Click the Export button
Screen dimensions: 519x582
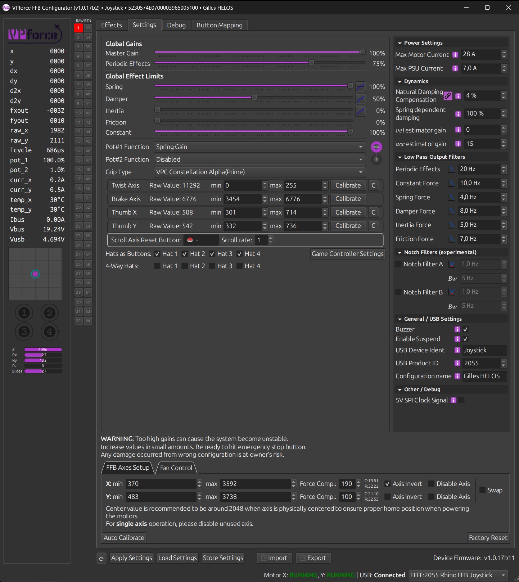[313, 558]
